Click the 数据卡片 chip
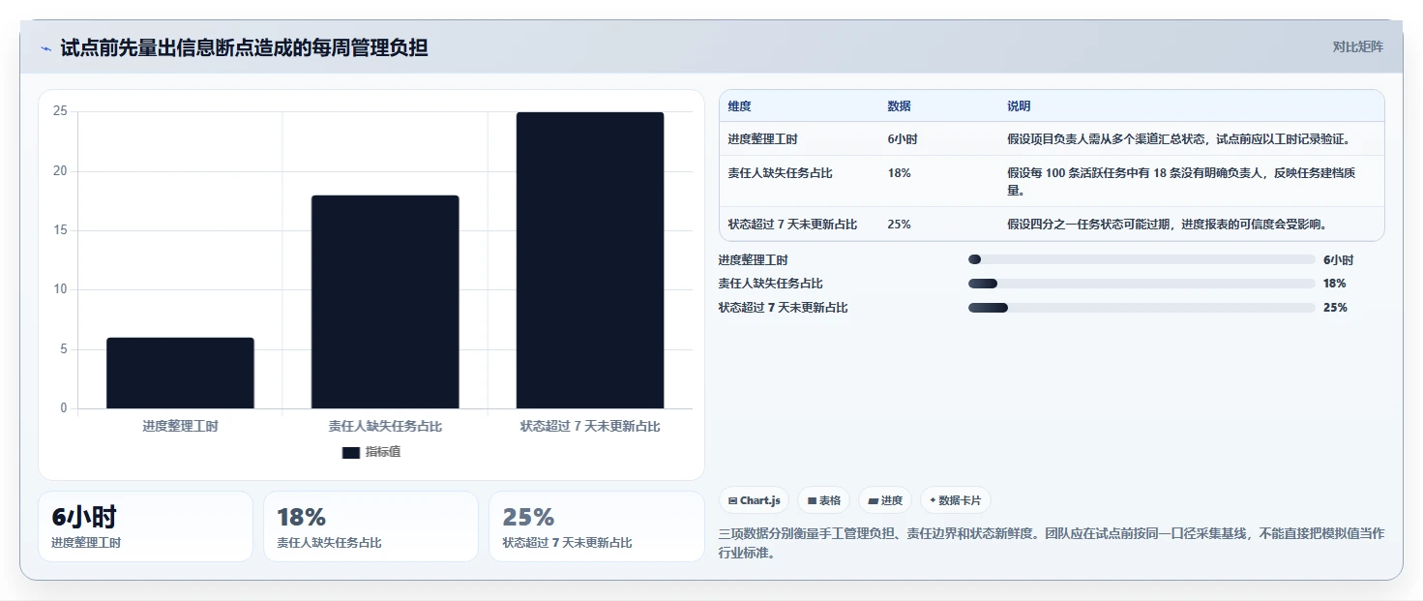 pos(956,500)
